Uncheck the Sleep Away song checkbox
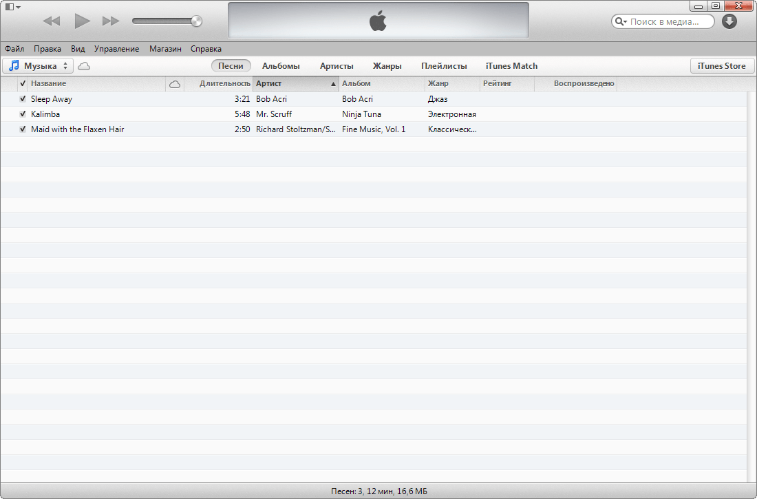Viewport: 757px width, 499px height. [23, 99]
